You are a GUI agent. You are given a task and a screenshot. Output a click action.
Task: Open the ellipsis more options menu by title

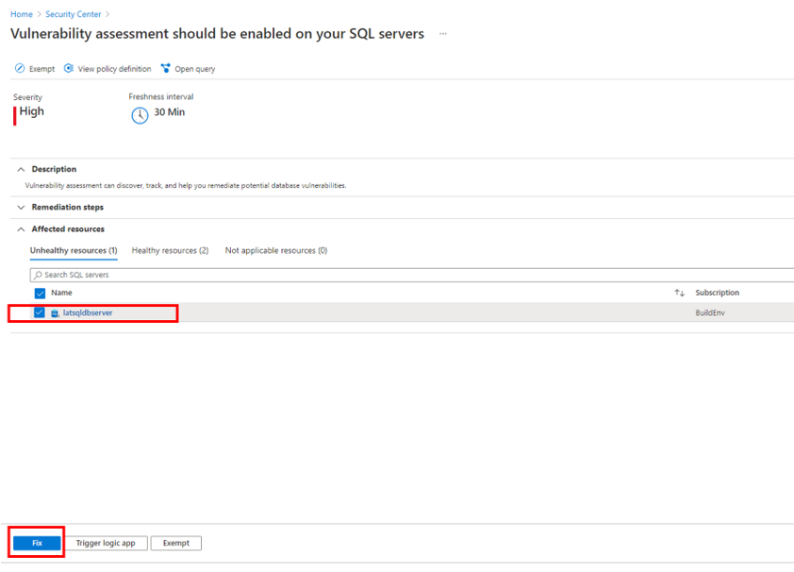[x=443, y=34]
